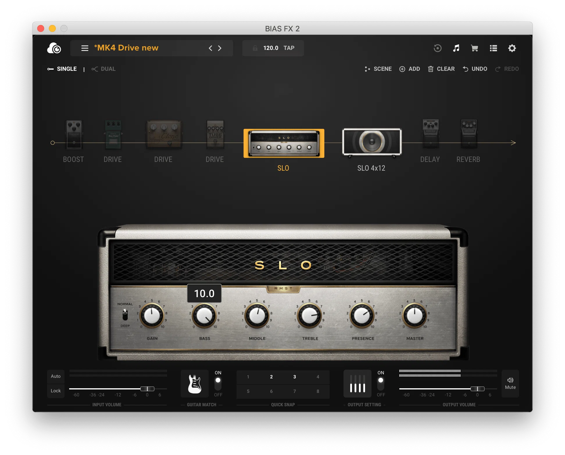Click the RMST badge on the amp
Screen dimensions: 565x455
[283, 289]
